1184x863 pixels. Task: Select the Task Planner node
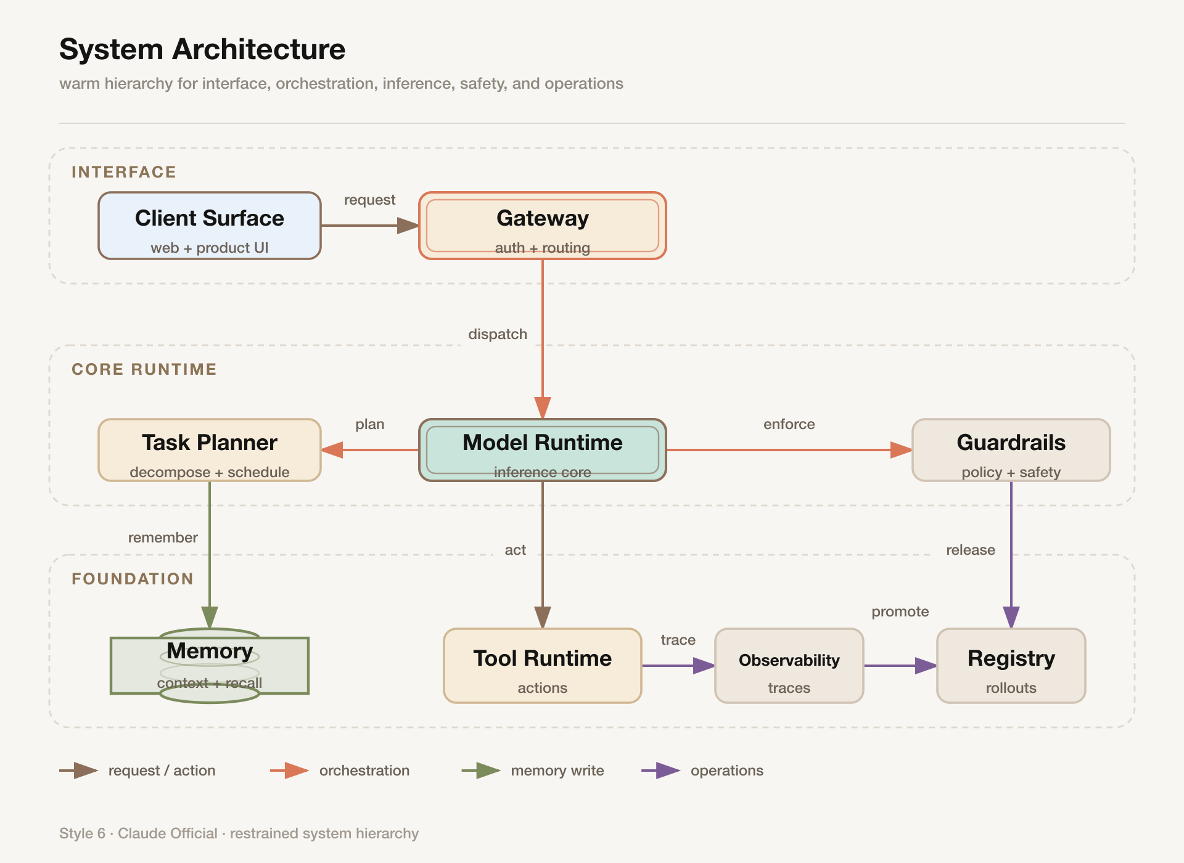point(210,450)
